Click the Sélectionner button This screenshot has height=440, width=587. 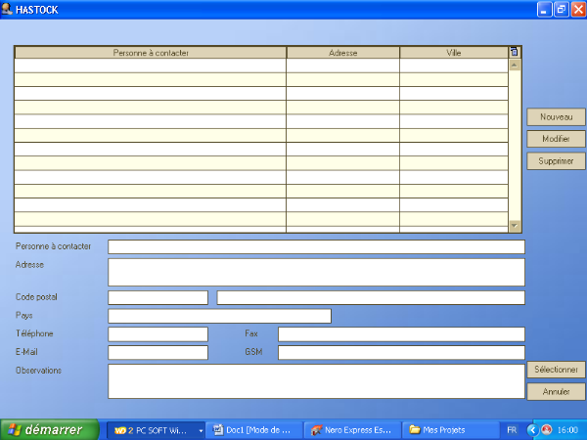coord(556,370)
